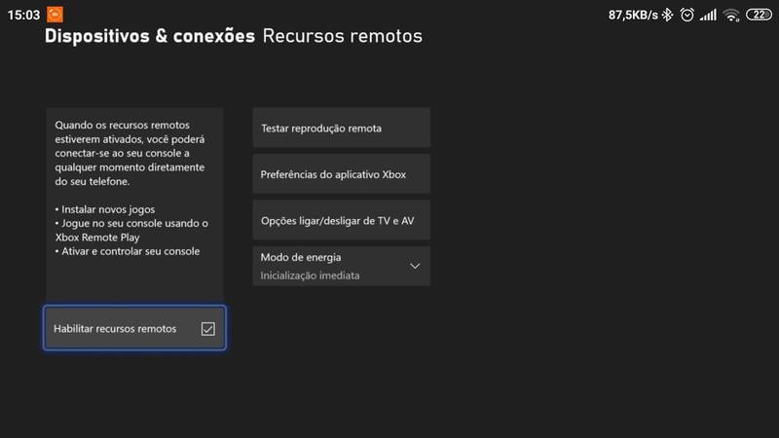Toggle the Habilitar recursos remotos checkbox
Viewport: 779px width, 438px height.
coord(207,329)
